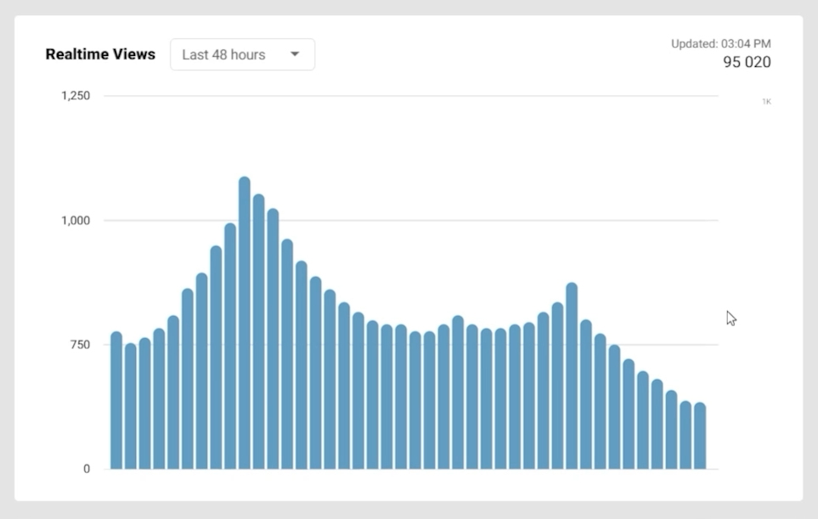Click the dropdown arrow beside Last 48 hours
This screenshot has height=519, width=818.
click(x=295, y=54)
